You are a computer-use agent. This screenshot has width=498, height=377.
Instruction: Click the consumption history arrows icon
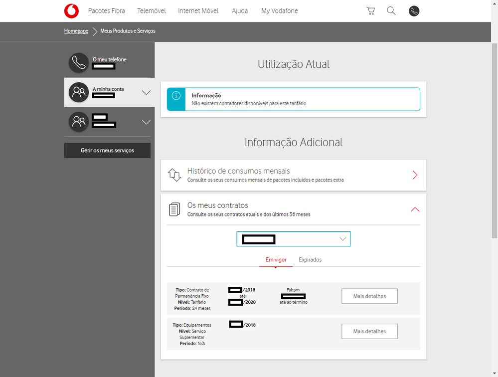click(174, 175)
